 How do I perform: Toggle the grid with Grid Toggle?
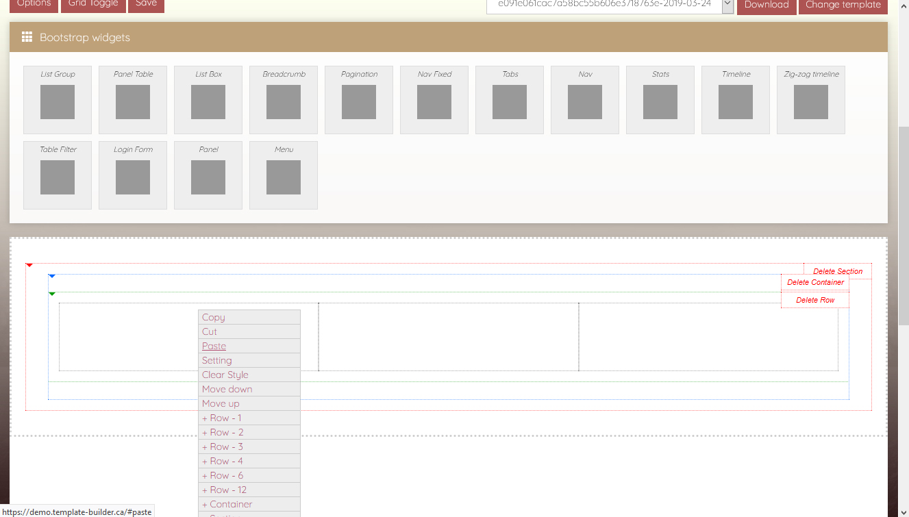93,5
